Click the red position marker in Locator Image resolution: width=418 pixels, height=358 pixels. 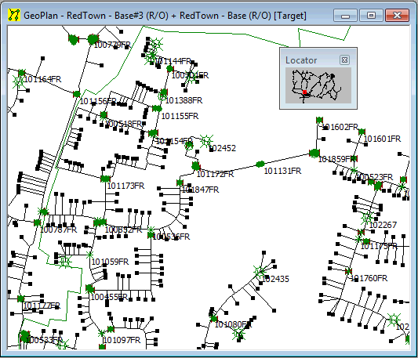click(305, 92)
